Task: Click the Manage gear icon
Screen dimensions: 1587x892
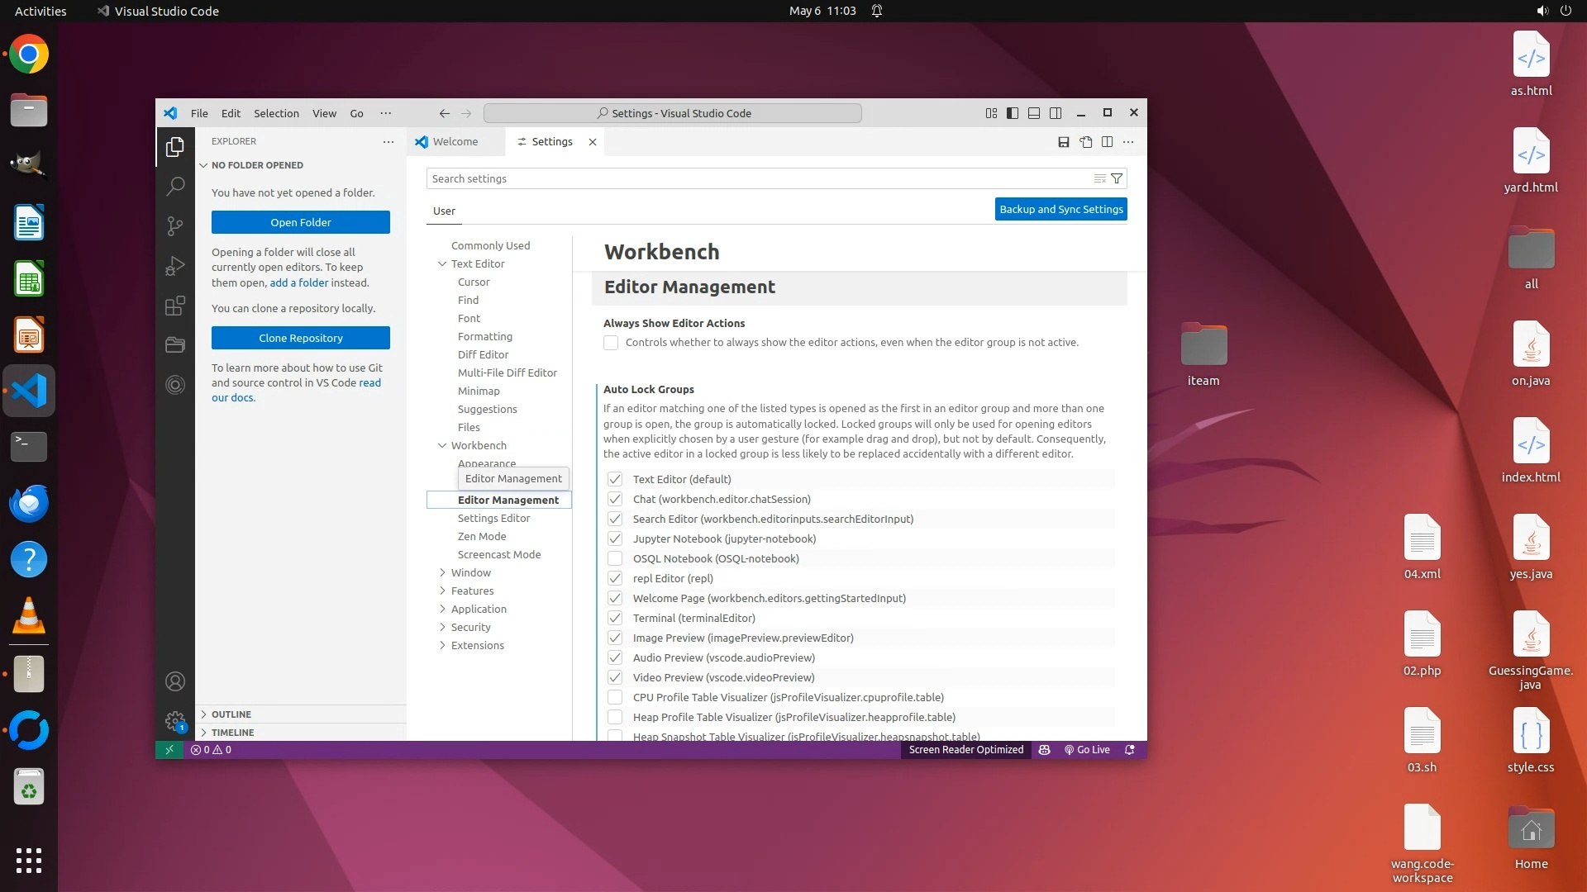Action: click(174, 721)
